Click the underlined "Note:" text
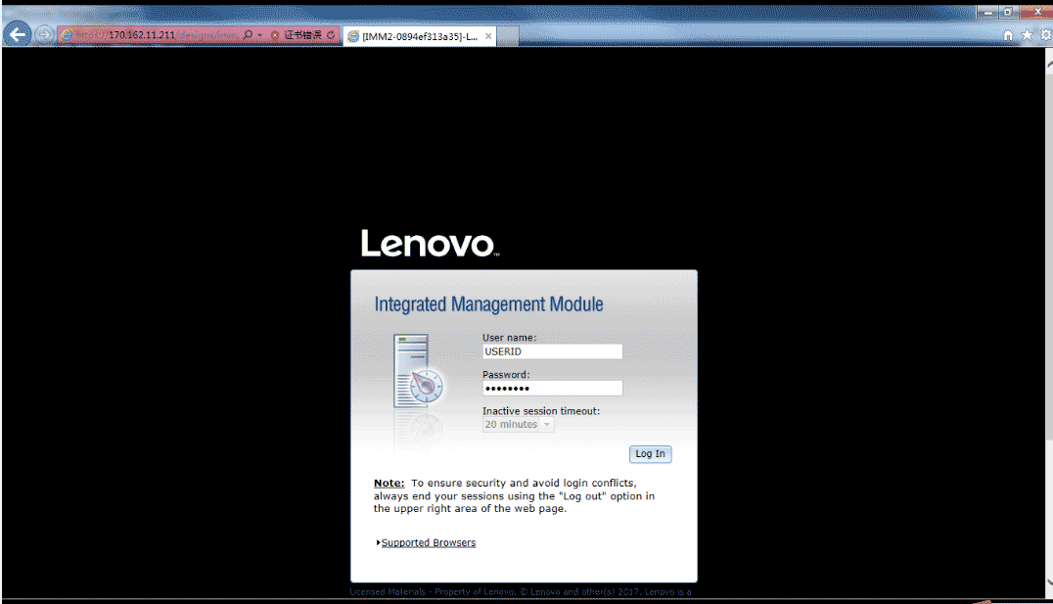Screen dimensions: 1053x604 tap(389, 483)
